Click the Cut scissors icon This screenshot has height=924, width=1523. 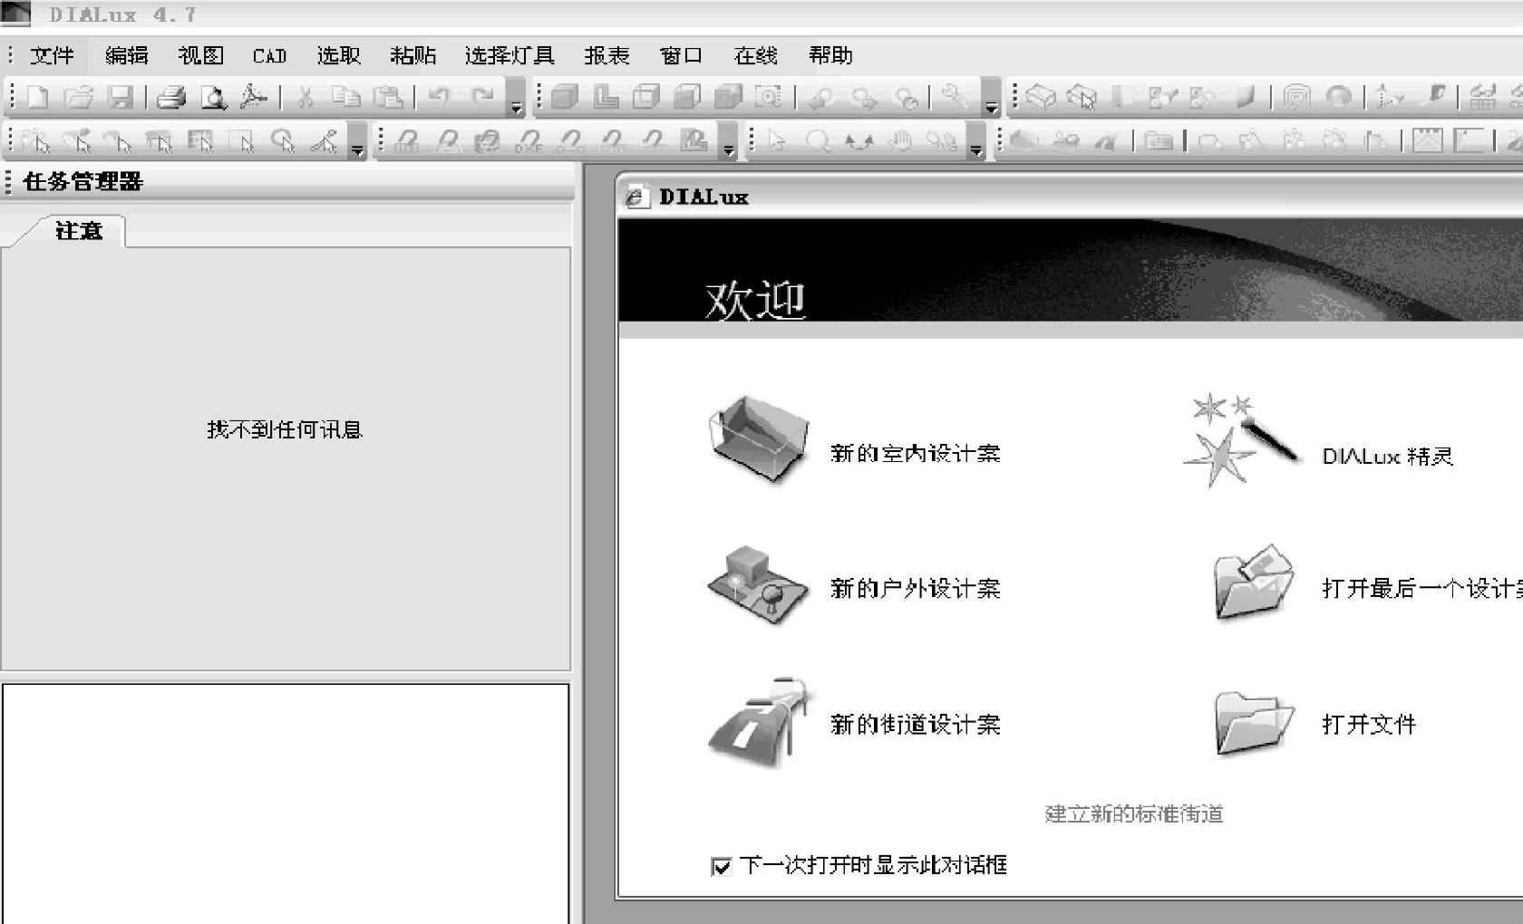(306, 97)
